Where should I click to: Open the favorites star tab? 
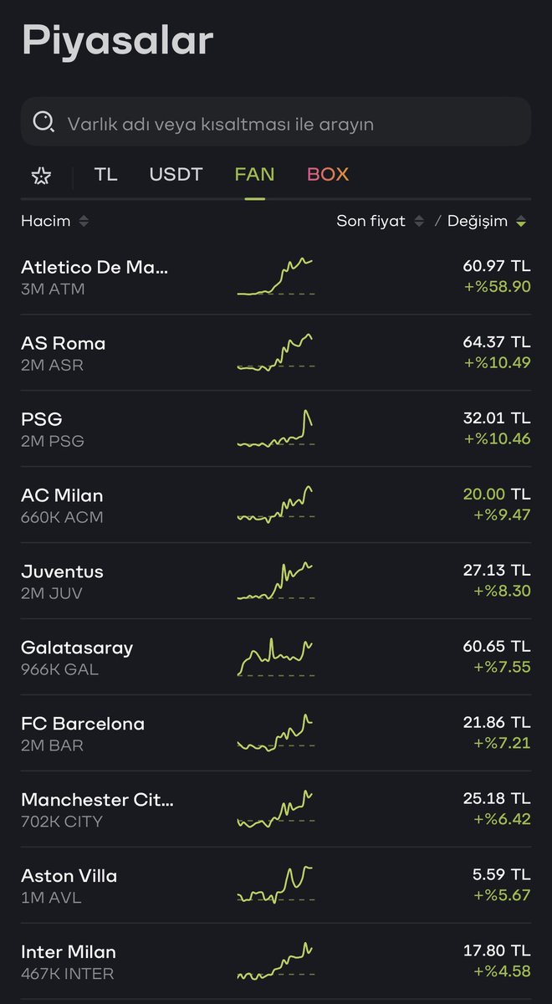tap(41, 175)
